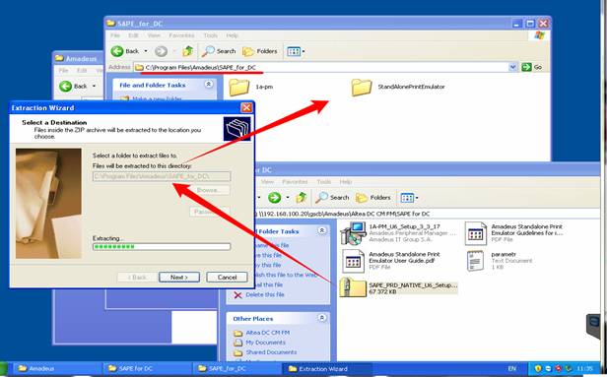The image size is (607, 377).
Task: Click Publish this file to the Web link
Action: (x=286, y=275)
